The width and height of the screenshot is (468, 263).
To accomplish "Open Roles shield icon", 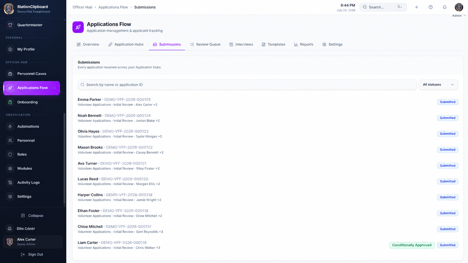I will (x=10, y=155).
